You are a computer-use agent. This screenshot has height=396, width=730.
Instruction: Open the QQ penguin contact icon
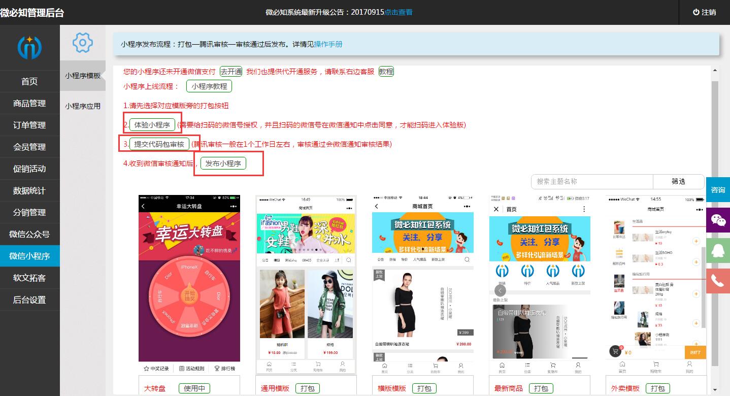718,250
